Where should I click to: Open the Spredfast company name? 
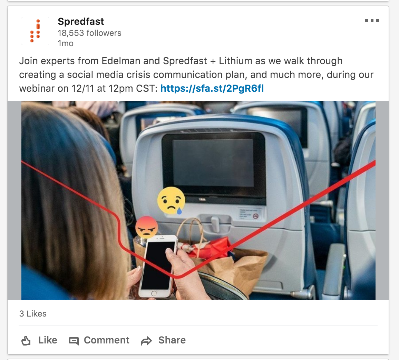(x=81, y=22)
